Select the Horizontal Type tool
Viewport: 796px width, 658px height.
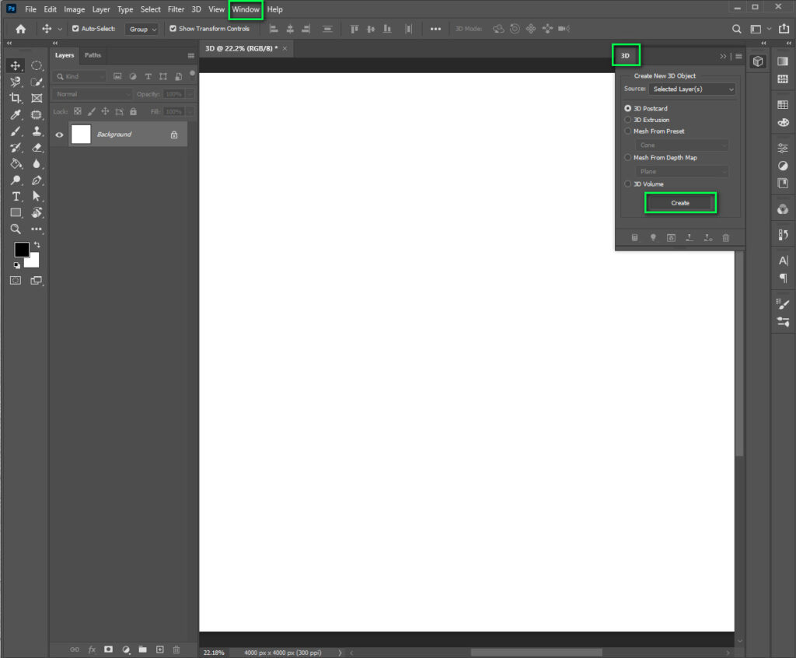coord(16,196)
